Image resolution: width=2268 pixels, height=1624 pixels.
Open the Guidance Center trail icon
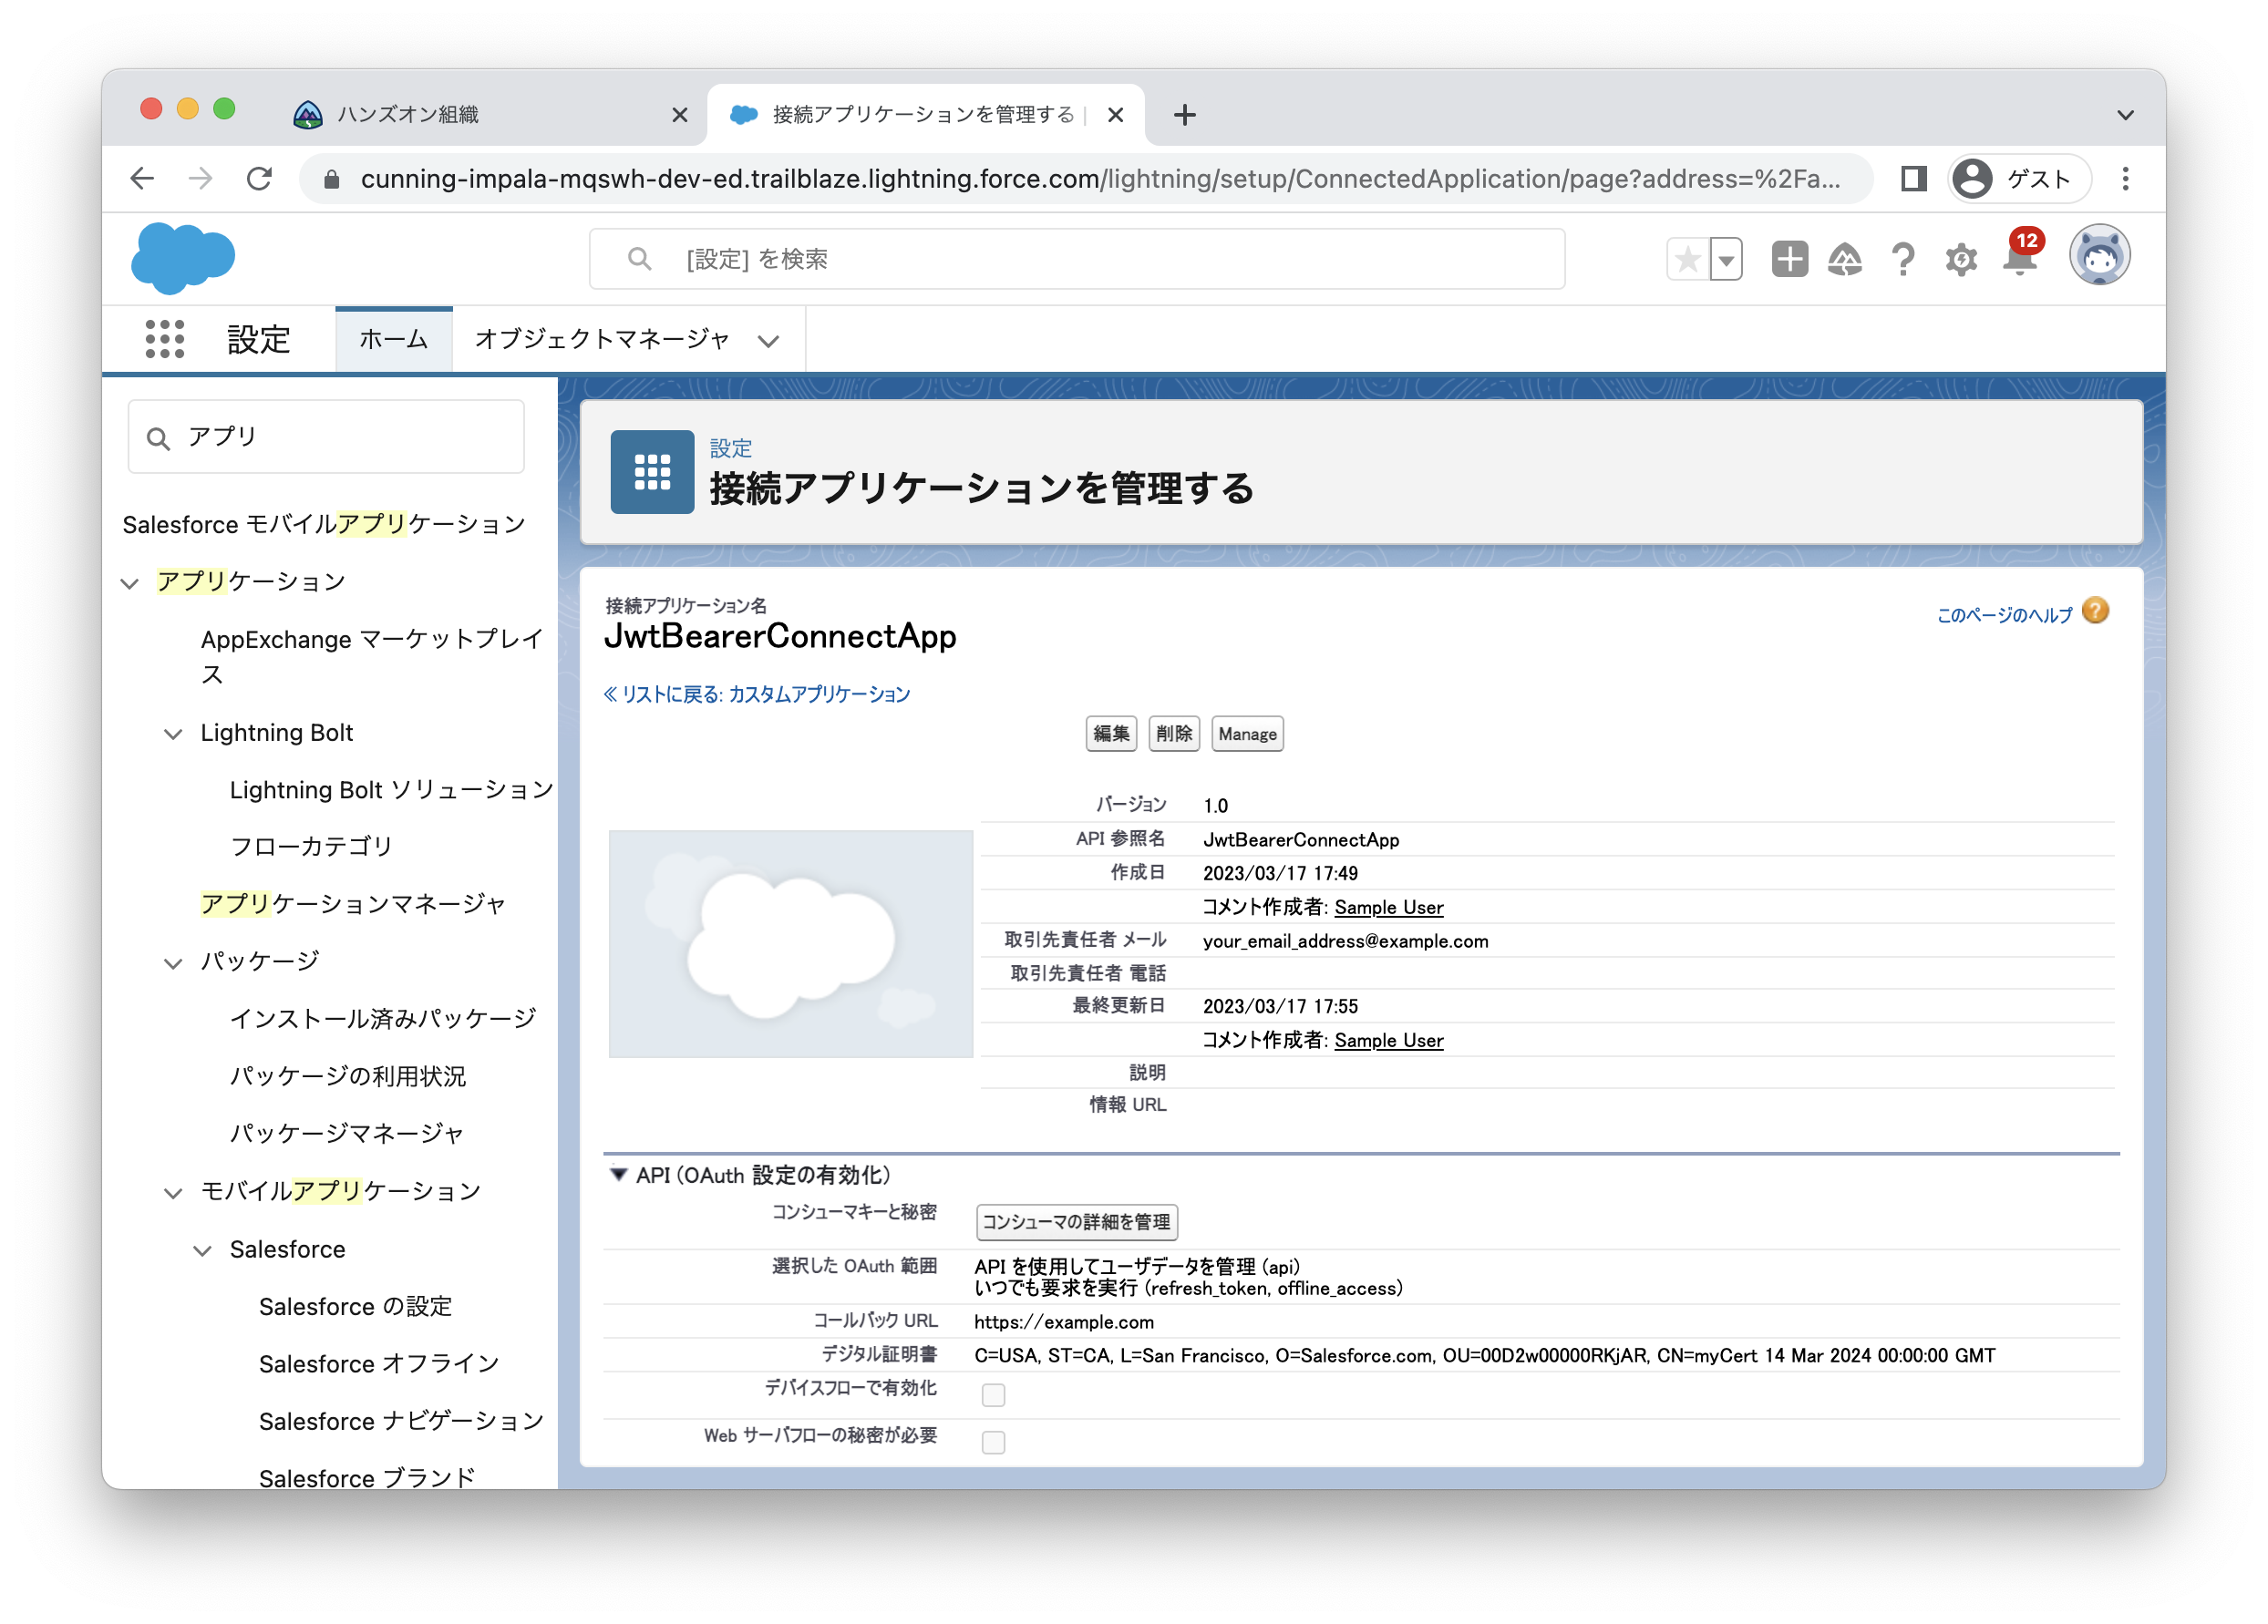(1845, 259)
